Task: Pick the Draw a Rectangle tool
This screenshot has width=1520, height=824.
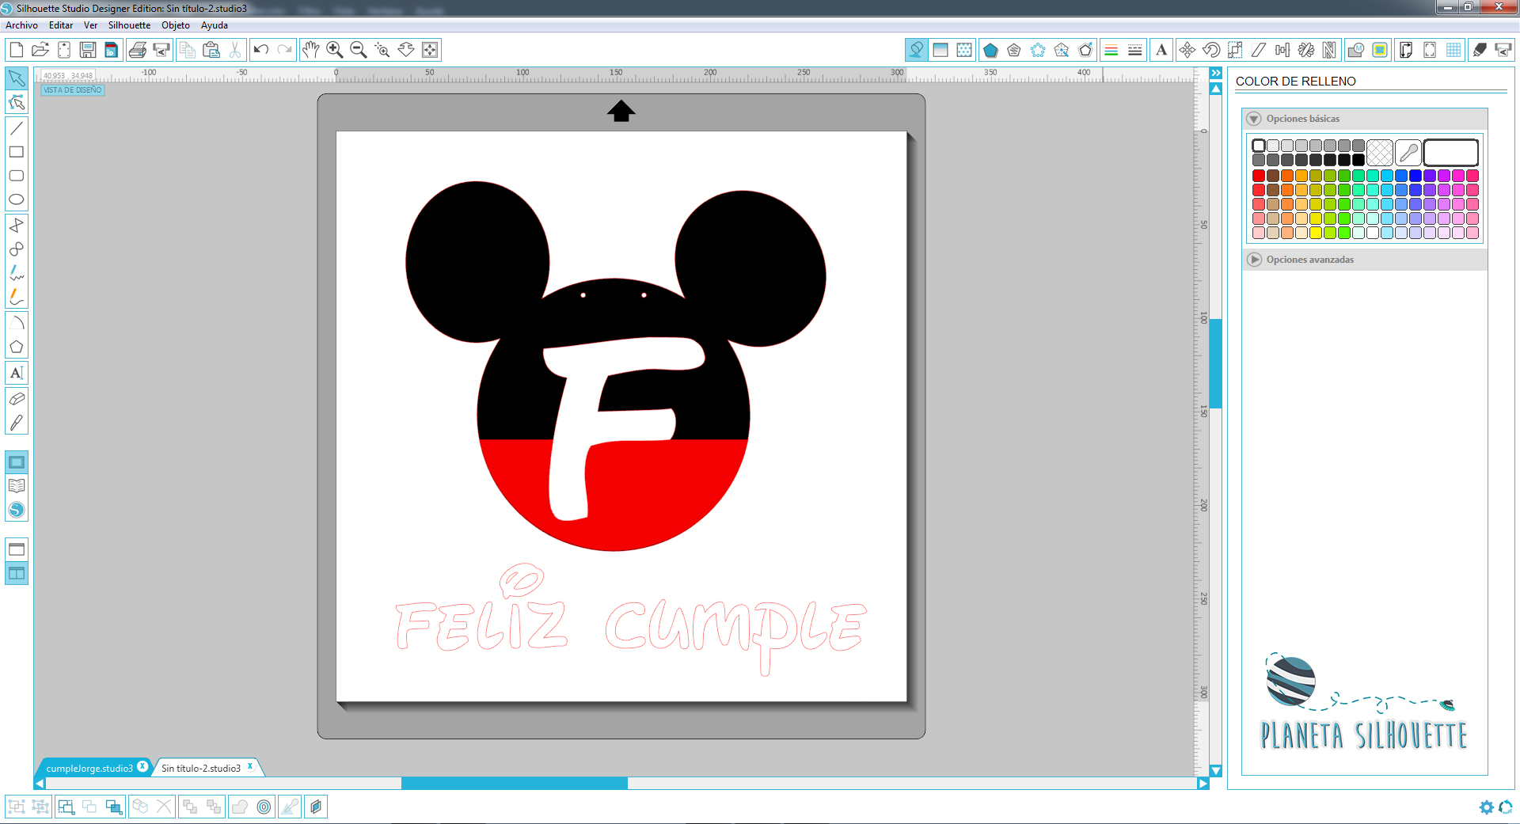Action: click(x=17, y=152)
